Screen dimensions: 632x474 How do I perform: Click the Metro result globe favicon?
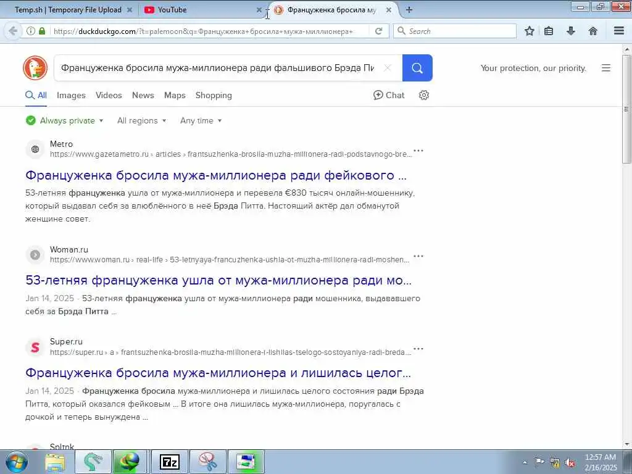pos(35,149)
